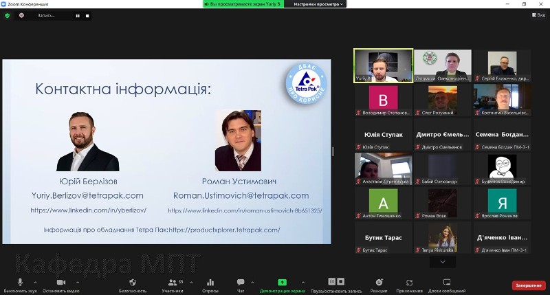Open the Chat panel
Screen dimensions: 550x295
click(241, 283)
